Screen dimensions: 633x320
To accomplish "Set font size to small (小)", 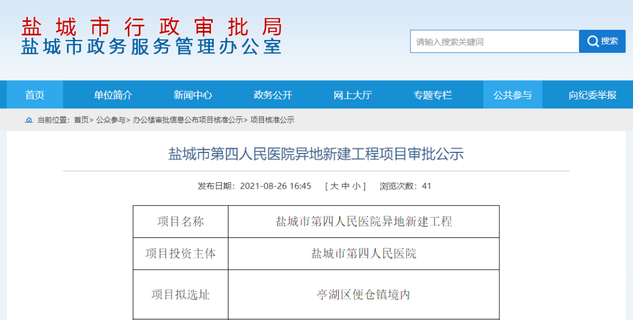I will pos(358,186).
